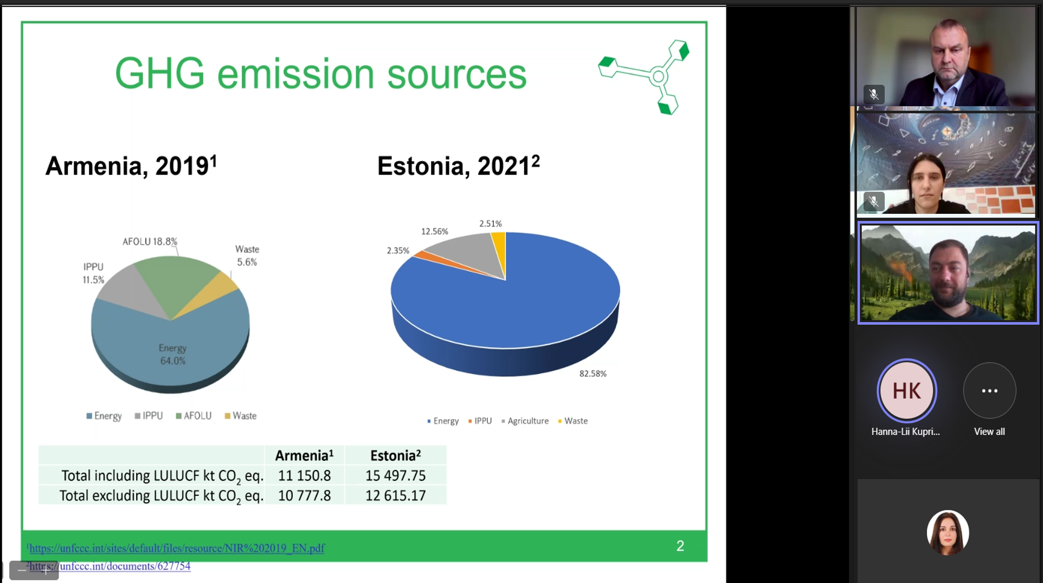Click the 15 497.75 table cell
The width and height of the screenshot is (1043, 583).
pyautogui.click(x=395, y=475)
